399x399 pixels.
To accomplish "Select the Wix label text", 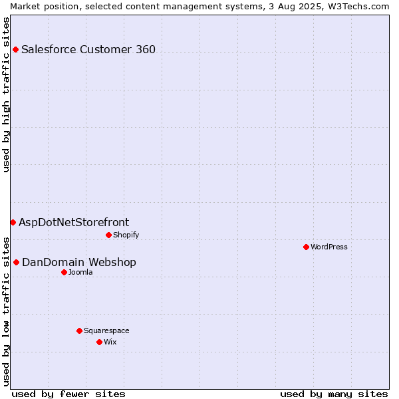I will (x=110, y=342).
